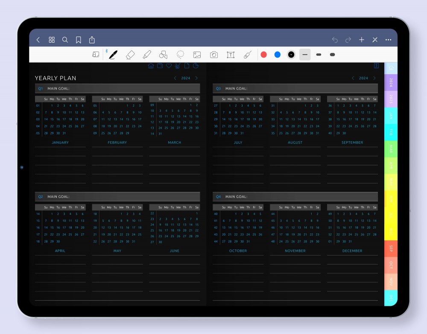Open the DEC side tab
The height and width of the screenshot is (334, 427).
point(391,298)
